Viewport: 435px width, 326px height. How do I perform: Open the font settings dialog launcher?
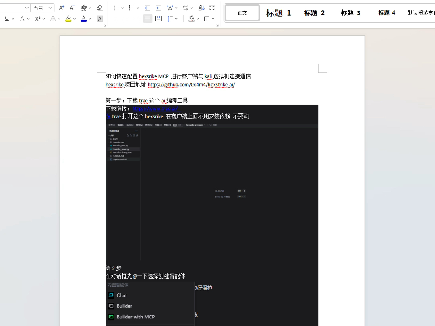pos(105,25)
